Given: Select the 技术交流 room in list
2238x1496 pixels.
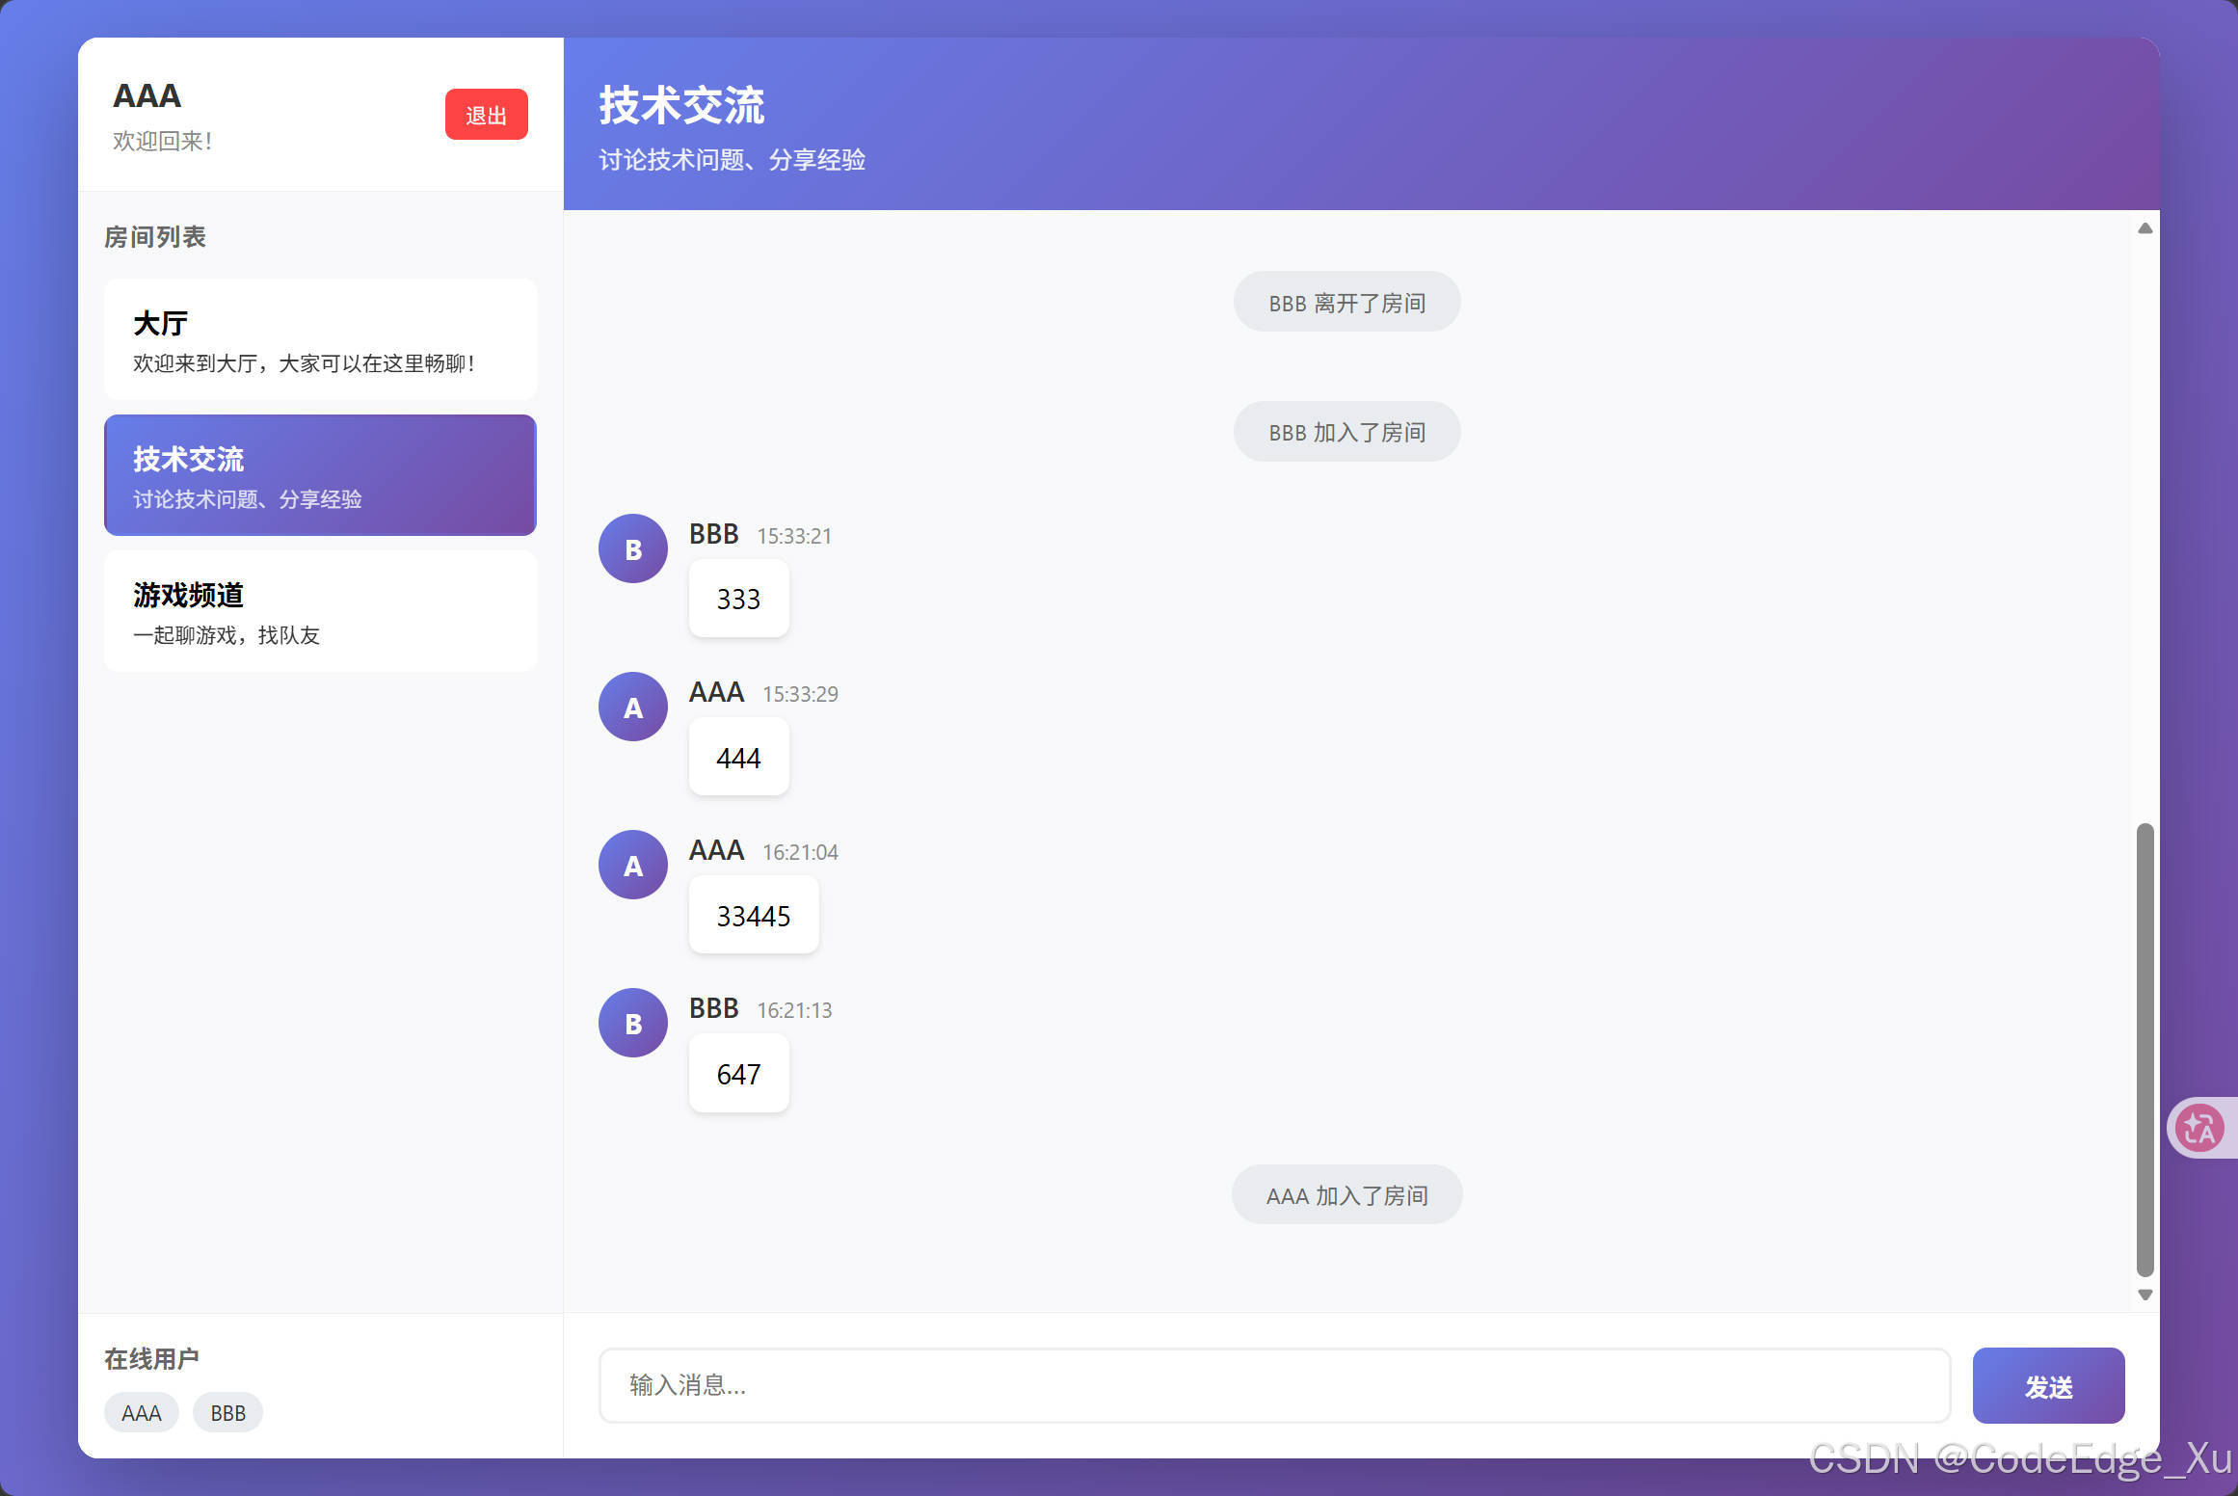Looking at the screenshot, I should tap(320, 475).
